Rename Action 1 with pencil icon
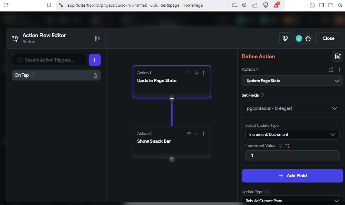 [331, 69]
